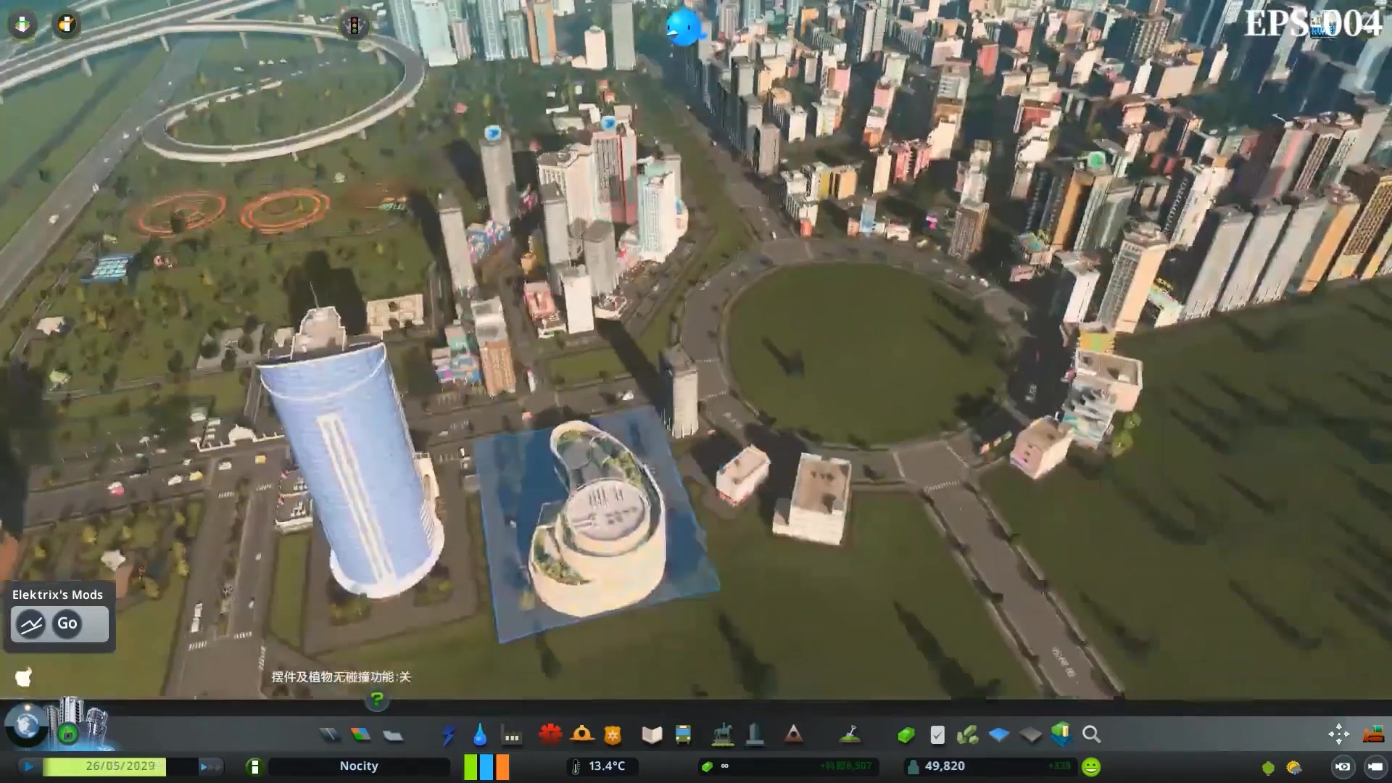Toggle the weather sun-cloud icon

[x=1293, y=767]
